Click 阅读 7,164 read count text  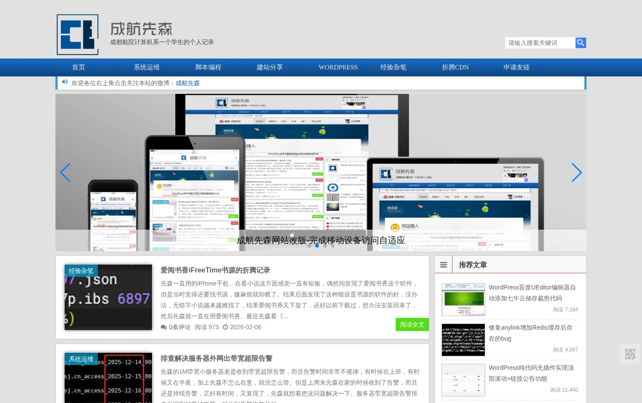566,310
